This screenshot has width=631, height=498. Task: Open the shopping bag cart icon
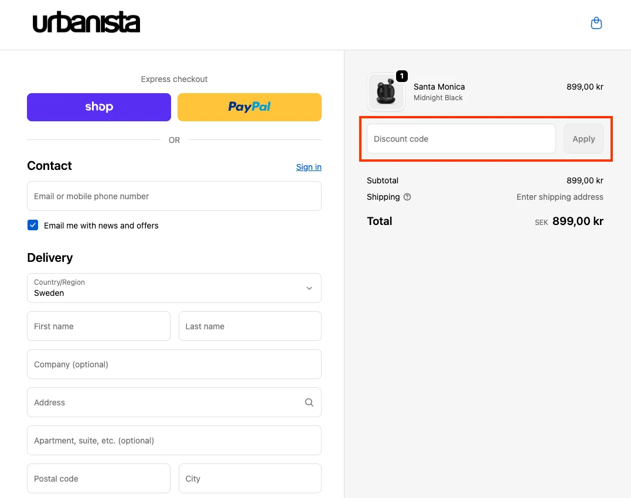(x=596, y=23)
